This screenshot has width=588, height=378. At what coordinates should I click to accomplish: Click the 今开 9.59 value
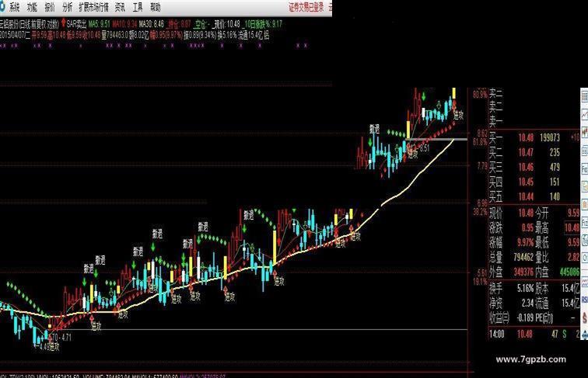click(574, 213)
